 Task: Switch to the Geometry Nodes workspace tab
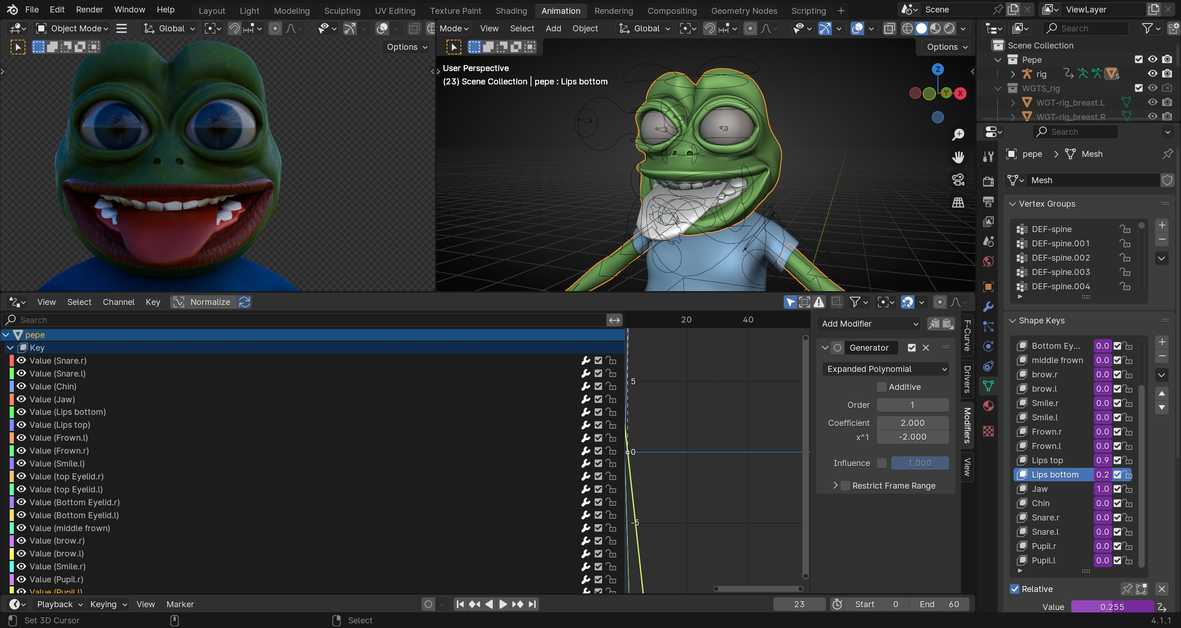point(744,11)
